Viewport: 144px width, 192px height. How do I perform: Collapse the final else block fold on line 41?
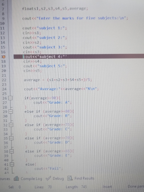(x=12, y=164)
